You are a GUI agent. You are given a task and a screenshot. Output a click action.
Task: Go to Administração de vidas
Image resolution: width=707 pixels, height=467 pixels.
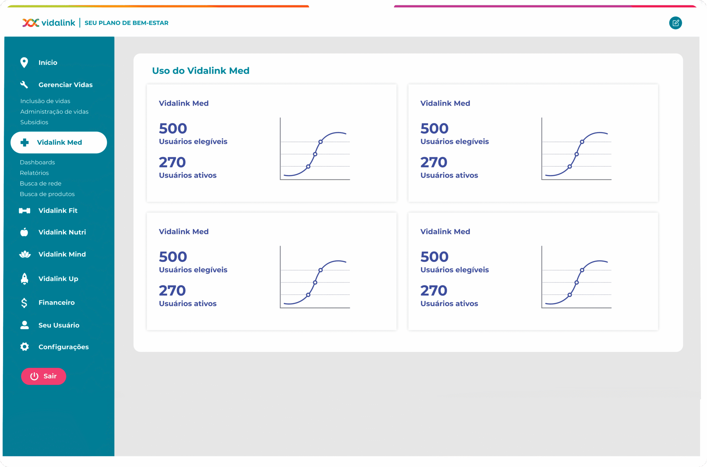[x=54, y=112]
